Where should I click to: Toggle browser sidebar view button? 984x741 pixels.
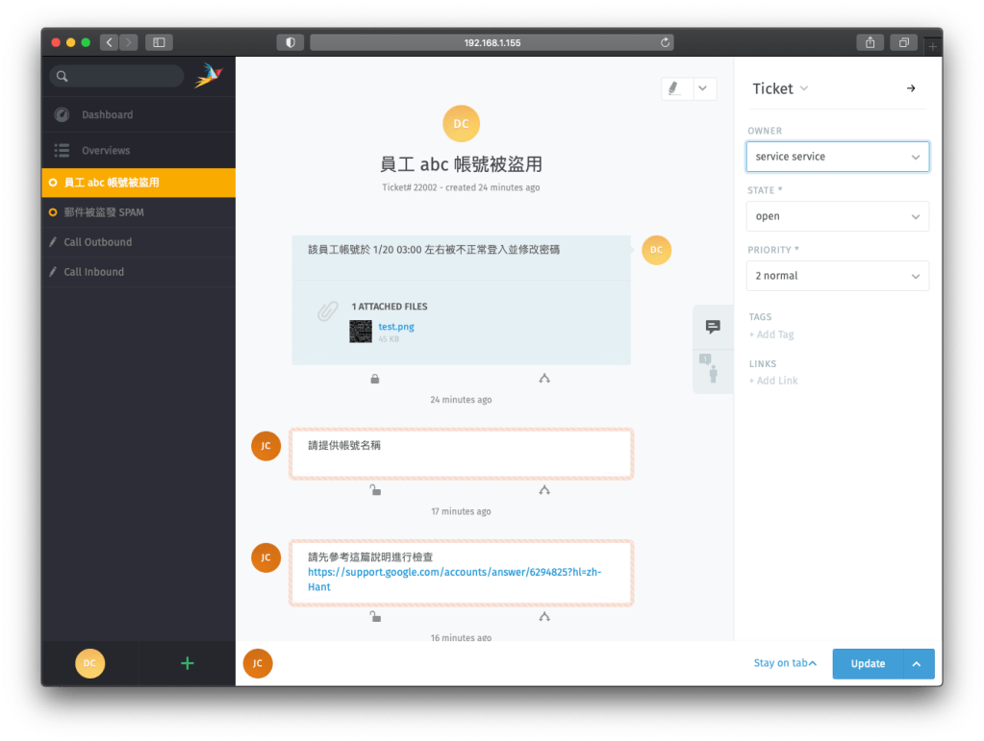(159, 42)
